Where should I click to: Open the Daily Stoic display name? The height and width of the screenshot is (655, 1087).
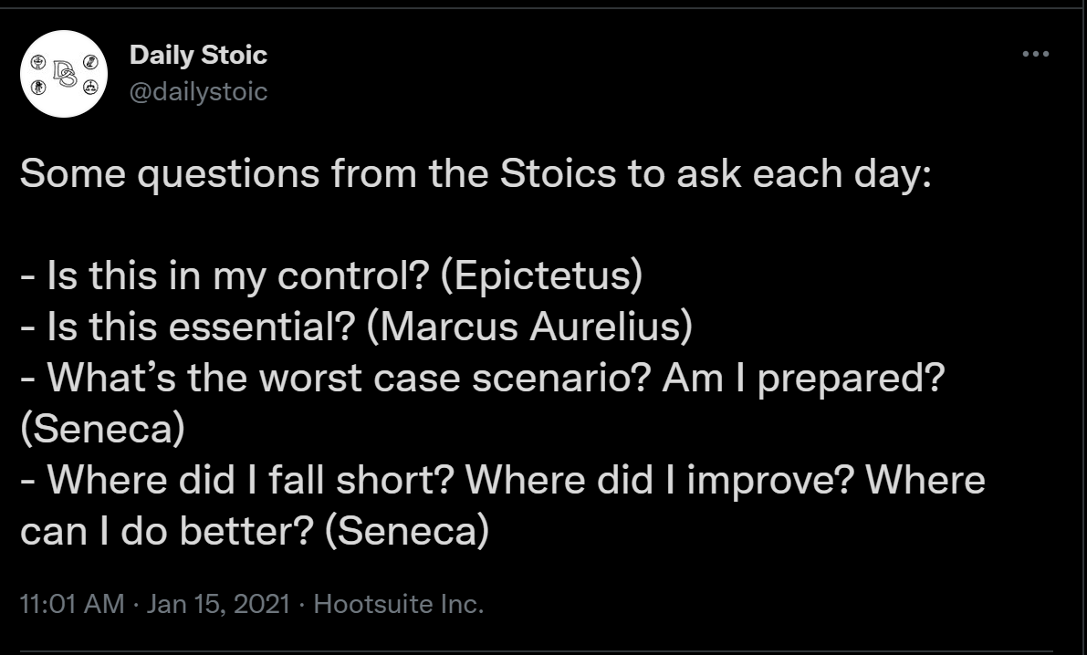[x=198, y=55]
